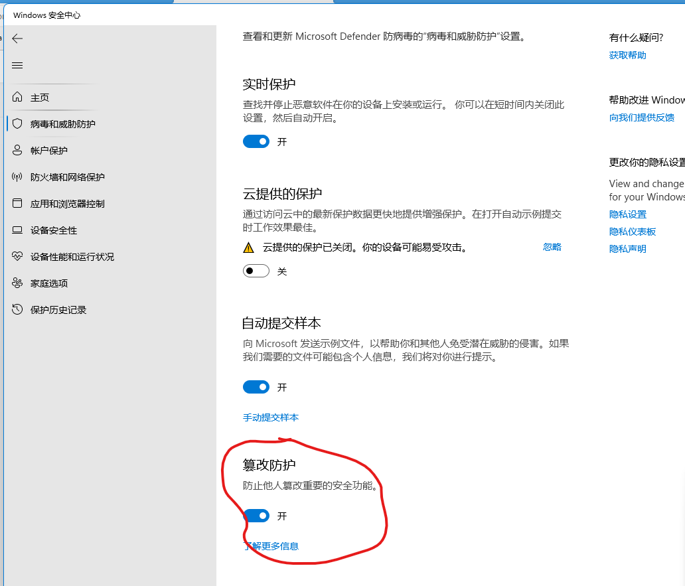点击帐户保护图标
The width and height of the screenshot is (685, 586).
pyautogui.click(x=17, y=150)
